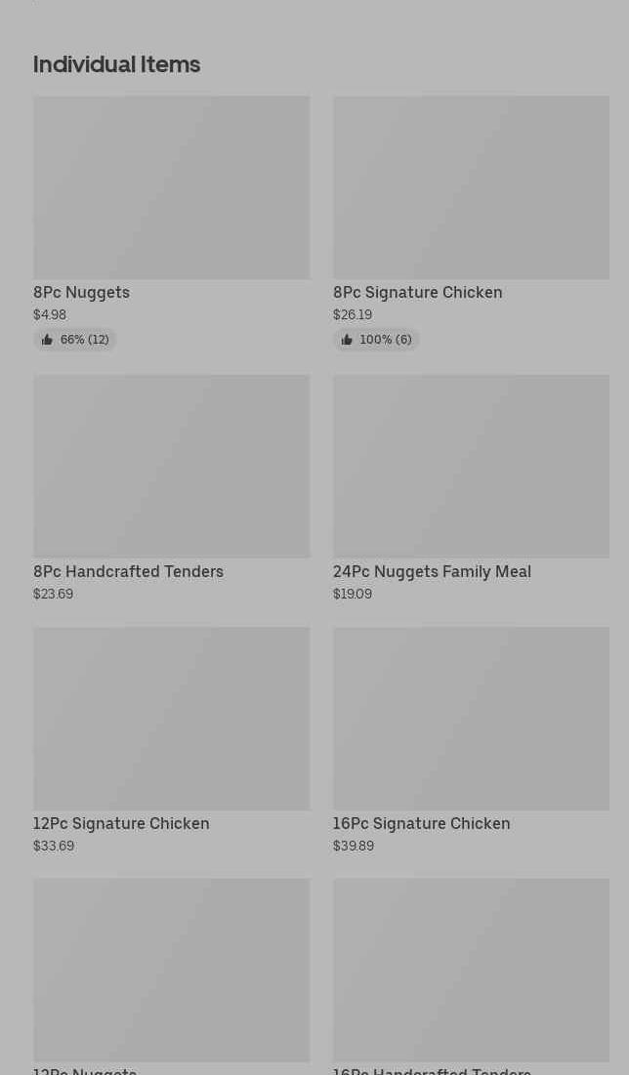Open the 16Pc Signature Chicken image
Screen dimensions: 629x1075
pyautogui.click(x=471, y=719)
